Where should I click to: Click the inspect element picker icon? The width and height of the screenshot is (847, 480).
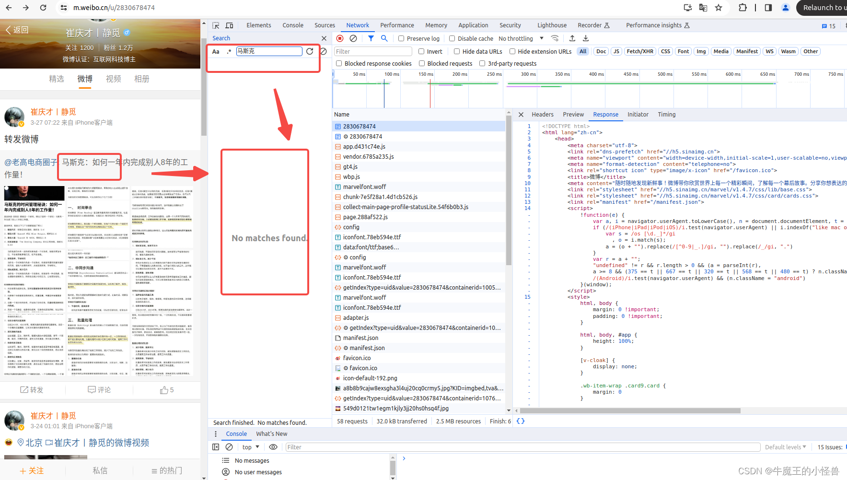[x=216, y=25]
